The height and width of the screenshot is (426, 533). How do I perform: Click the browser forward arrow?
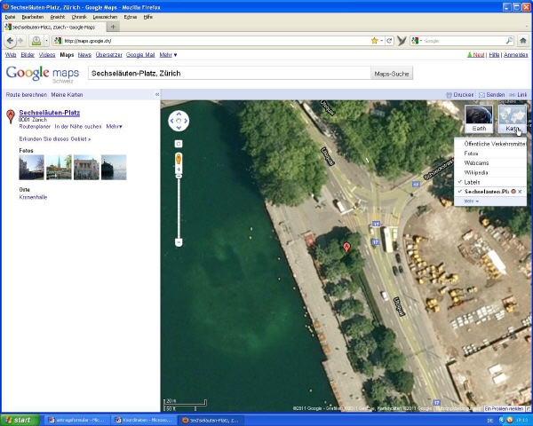[20, 41]
